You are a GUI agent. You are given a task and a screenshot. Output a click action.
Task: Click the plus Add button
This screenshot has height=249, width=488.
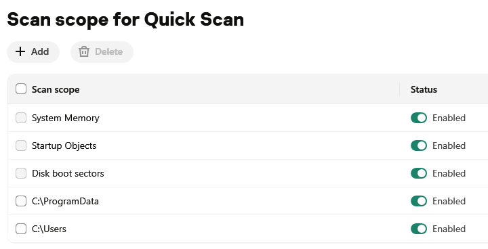[33, 52]
